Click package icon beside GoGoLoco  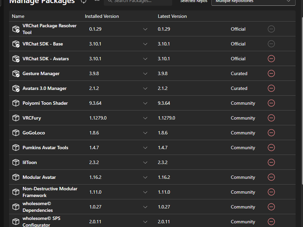[x=16, y=133]
